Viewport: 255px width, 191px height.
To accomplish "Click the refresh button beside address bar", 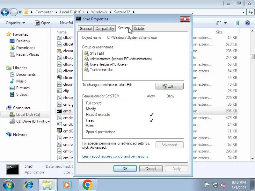I will [251, 12].
